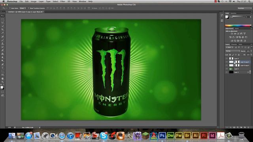The height and width of the screenshot is (142, 253).
Task: Select the Zoom tool in toolbox
Action: tap(3, 82)
